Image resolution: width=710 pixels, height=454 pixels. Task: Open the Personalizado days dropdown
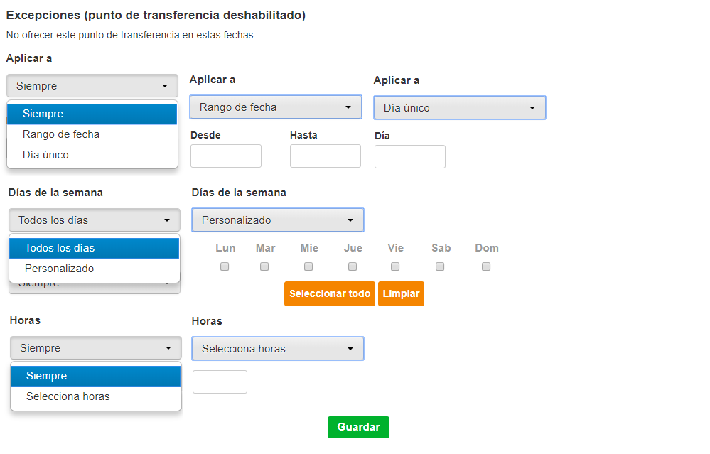click(278, 220)
